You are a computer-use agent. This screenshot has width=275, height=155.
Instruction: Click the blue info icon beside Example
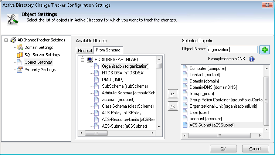coord(251,59)
